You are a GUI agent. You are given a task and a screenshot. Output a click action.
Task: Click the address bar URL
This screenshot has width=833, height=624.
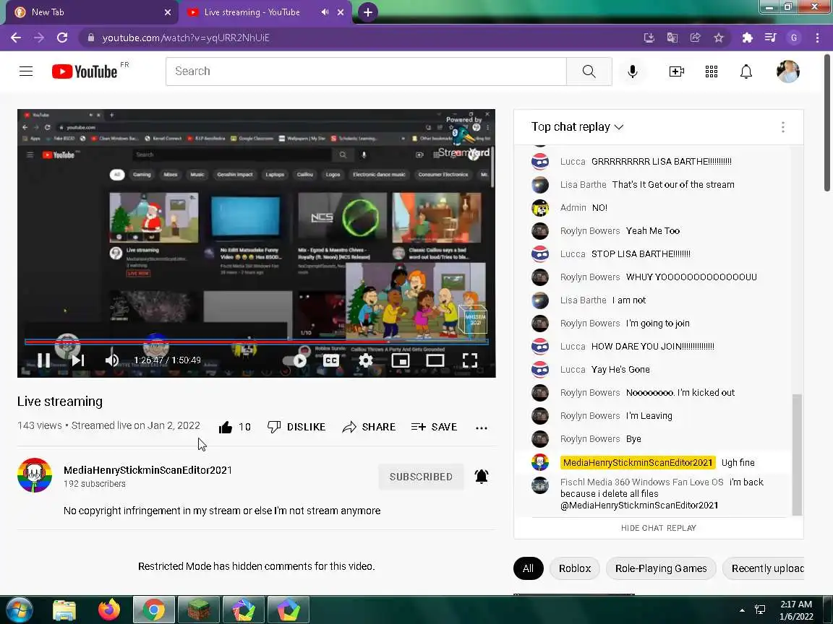point(185,38)
